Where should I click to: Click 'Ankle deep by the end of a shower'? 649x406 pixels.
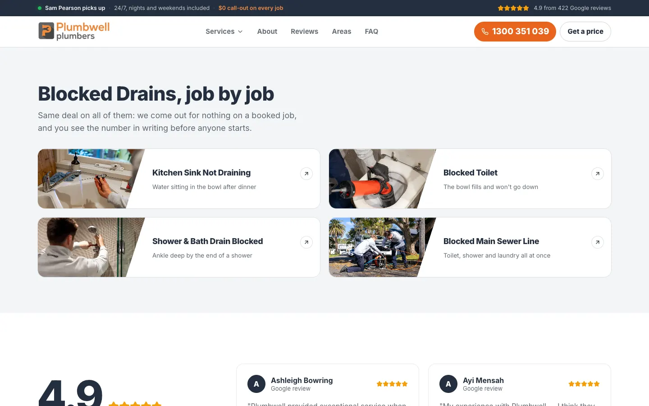[x=202, y=255]
